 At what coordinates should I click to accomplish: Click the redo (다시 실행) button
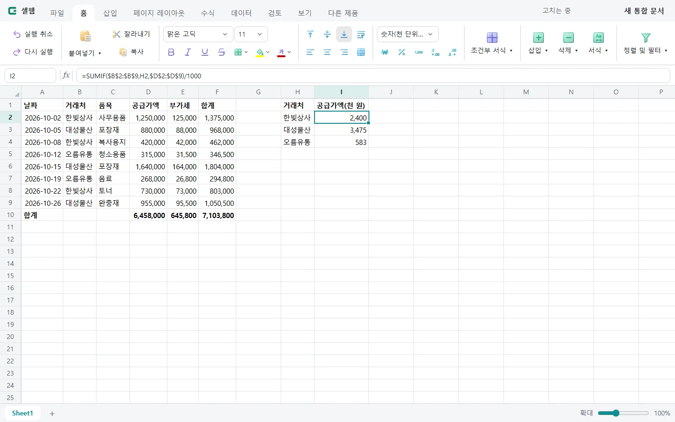(x=33, y=52)
